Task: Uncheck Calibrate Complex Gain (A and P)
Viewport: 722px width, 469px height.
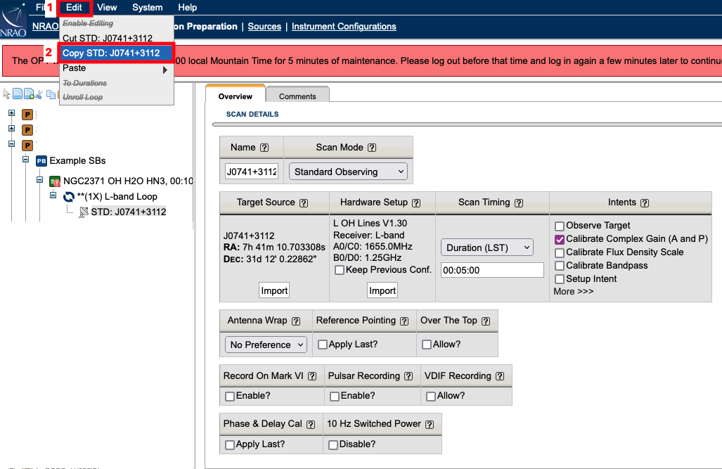Action: pos(560,239)
